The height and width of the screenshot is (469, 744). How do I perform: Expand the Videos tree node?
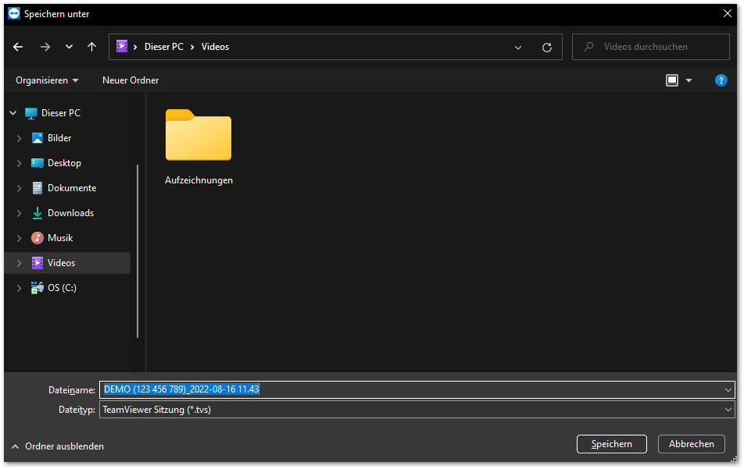19,263
